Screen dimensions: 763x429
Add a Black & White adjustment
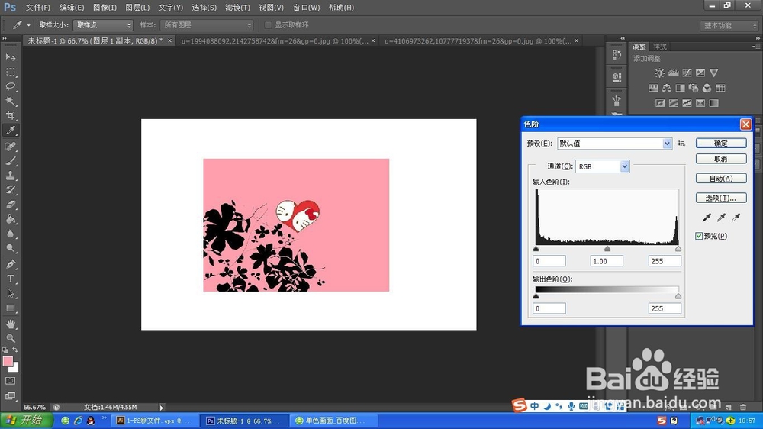pos(680,88)
